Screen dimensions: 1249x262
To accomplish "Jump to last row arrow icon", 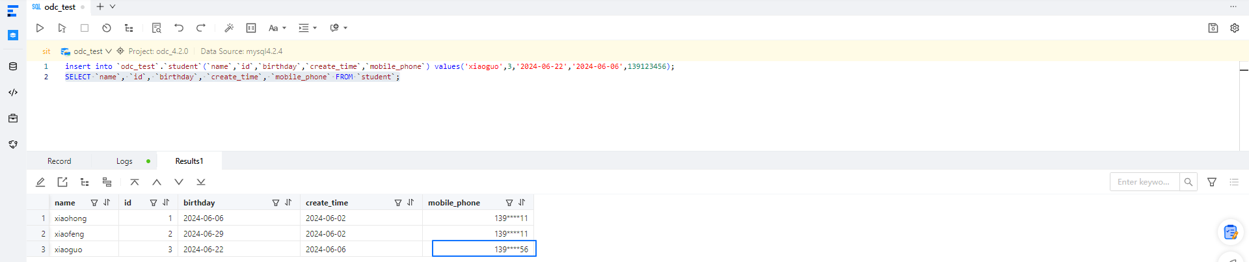I will 201,182.
